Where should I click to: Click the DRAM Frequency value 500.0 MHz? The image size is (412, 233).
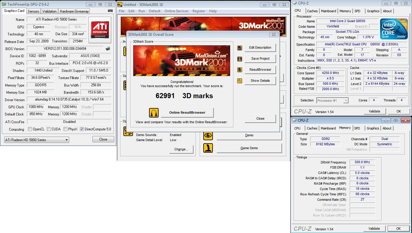[x=362, y=162]
